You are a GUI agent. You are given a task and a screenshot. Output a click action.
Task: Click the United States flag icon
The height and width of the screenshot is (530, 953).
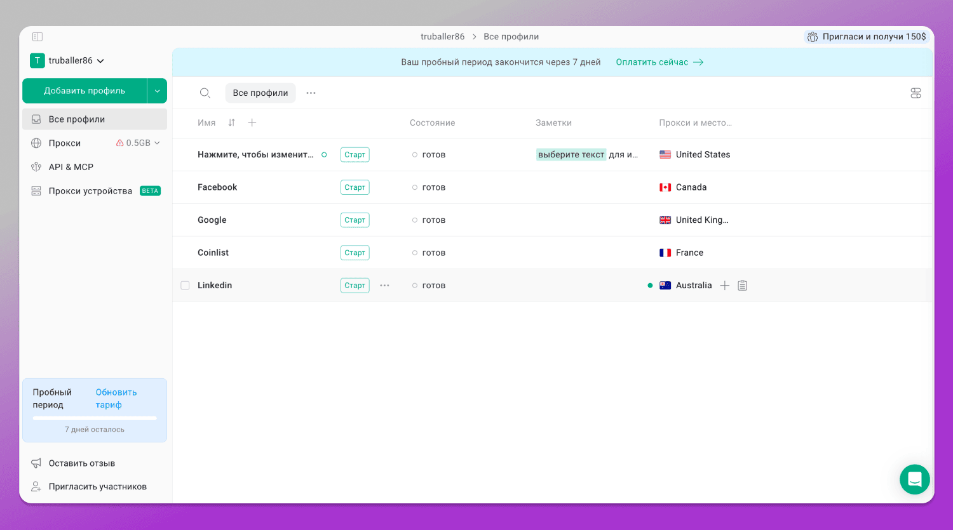click(x=665, y=154)
